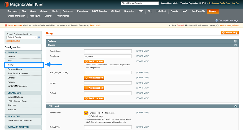
Task: Click the Layout input field
Action: click(x=108, y=83)
